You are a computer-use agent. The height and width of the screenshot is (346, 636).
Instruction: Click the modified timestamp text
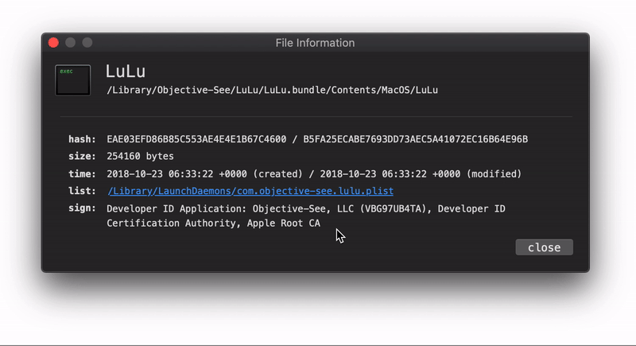click(421, 174)
